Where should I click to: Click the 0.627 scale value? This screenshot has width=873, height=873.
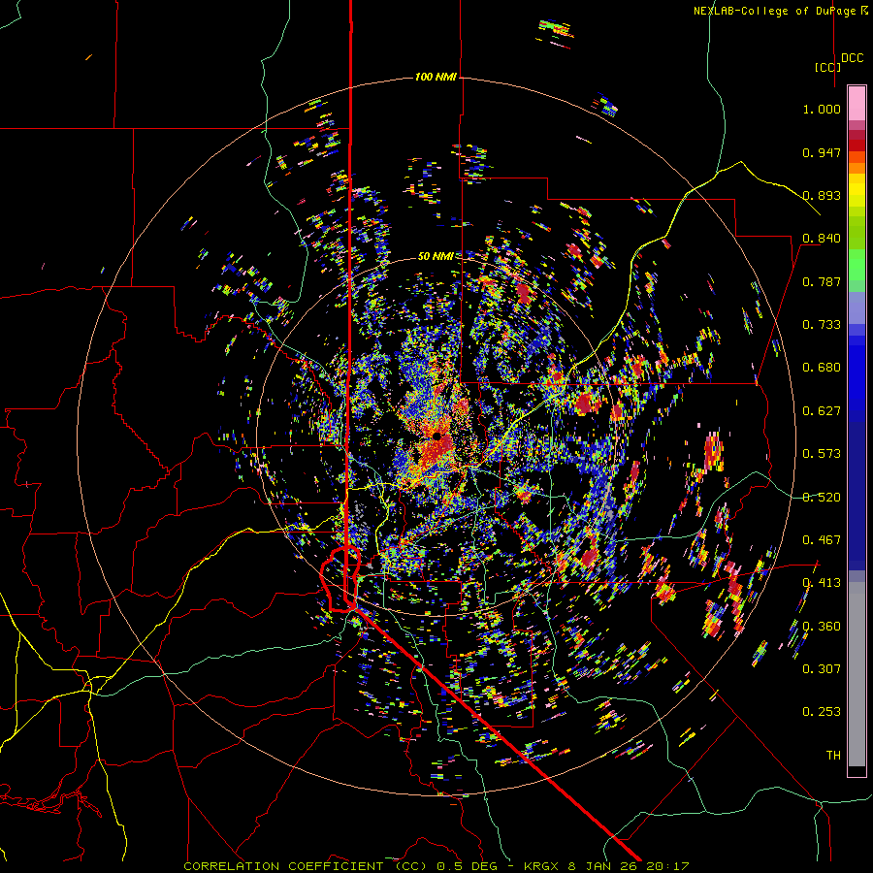click(822, 411)
